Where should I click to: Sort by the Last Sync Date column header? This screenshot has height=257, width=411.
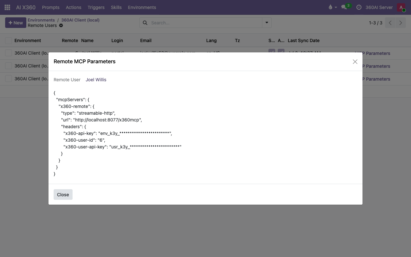coord(303,40)
